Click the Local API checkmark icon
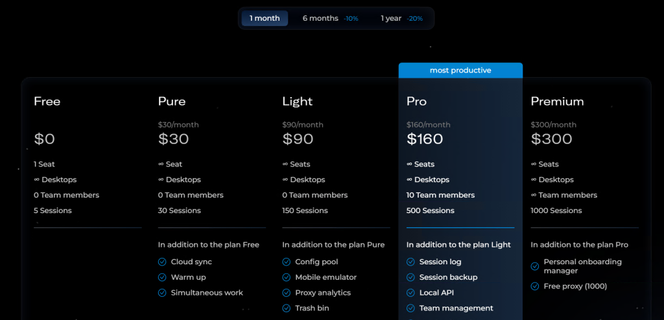664x320 pixels. pos(410,293)
